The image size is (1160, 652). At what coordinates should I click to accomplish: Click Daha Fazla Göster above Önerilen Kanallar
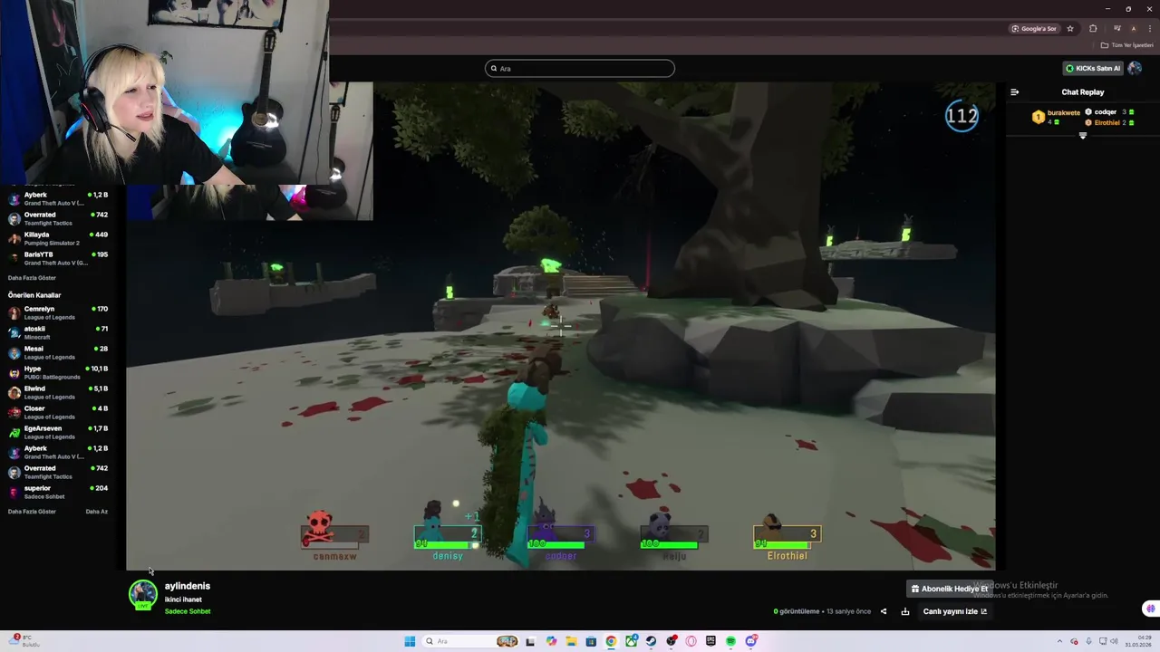point(32,278)
